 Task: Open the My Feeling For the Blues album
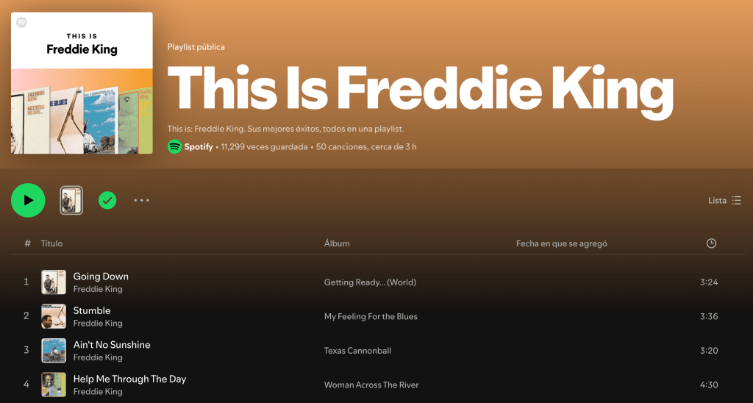click(x=371, y=316)
